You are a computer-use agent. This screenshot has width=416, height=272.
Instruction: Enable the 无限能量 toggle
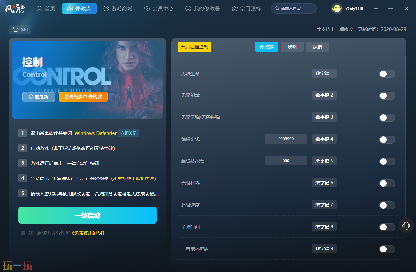pyautogui.click(x=387, y=96)
